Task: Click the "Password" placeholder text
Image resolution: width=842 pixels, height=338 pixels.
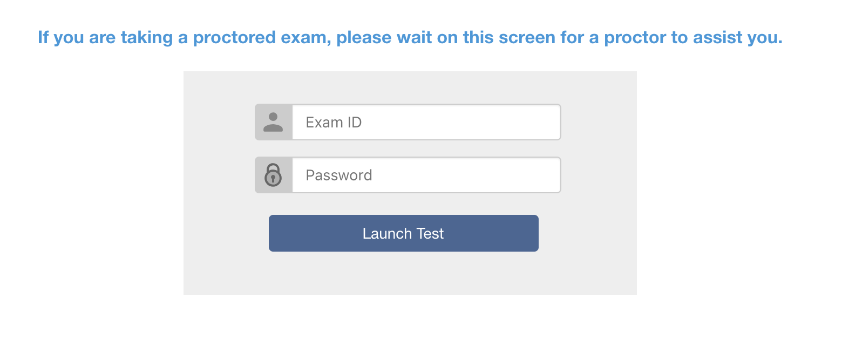Action: tap(339, 175)
